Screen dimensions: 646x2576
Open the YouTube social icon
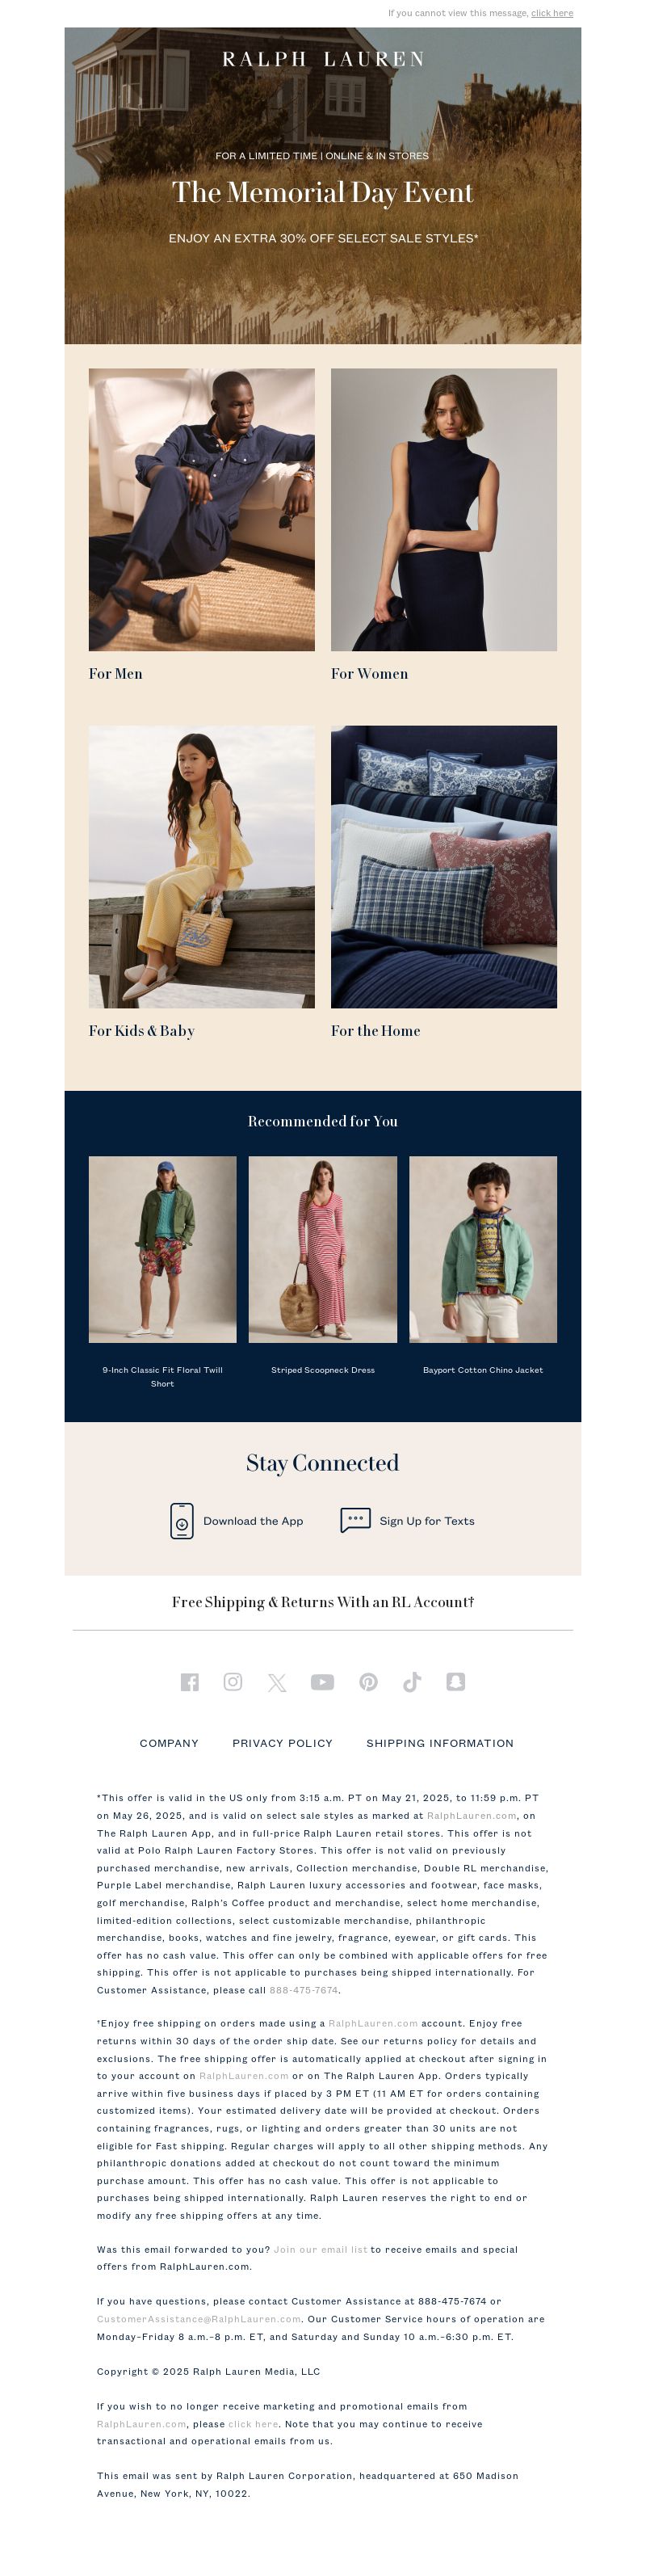322,1682
